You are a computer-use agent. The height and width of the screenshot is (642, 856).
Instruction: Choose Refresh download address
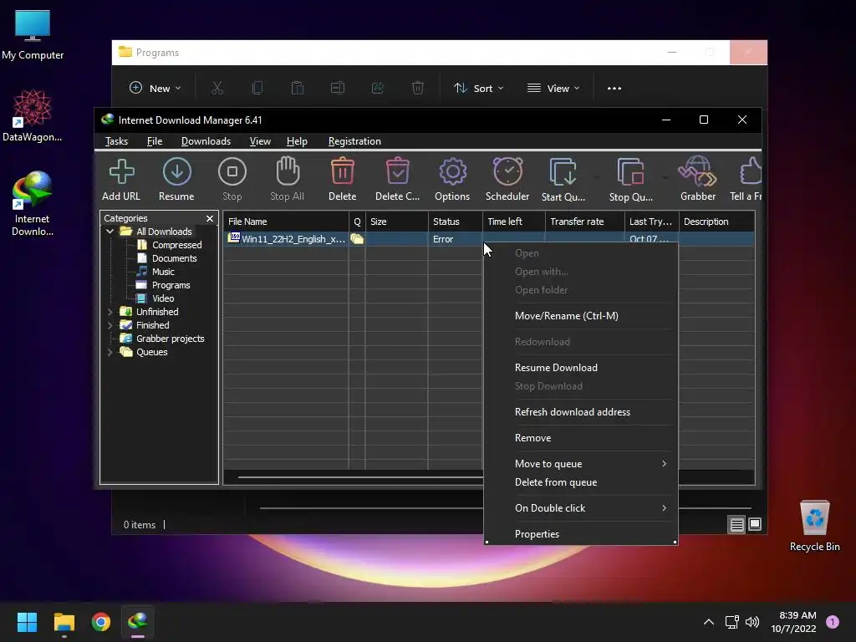(581, 411)
